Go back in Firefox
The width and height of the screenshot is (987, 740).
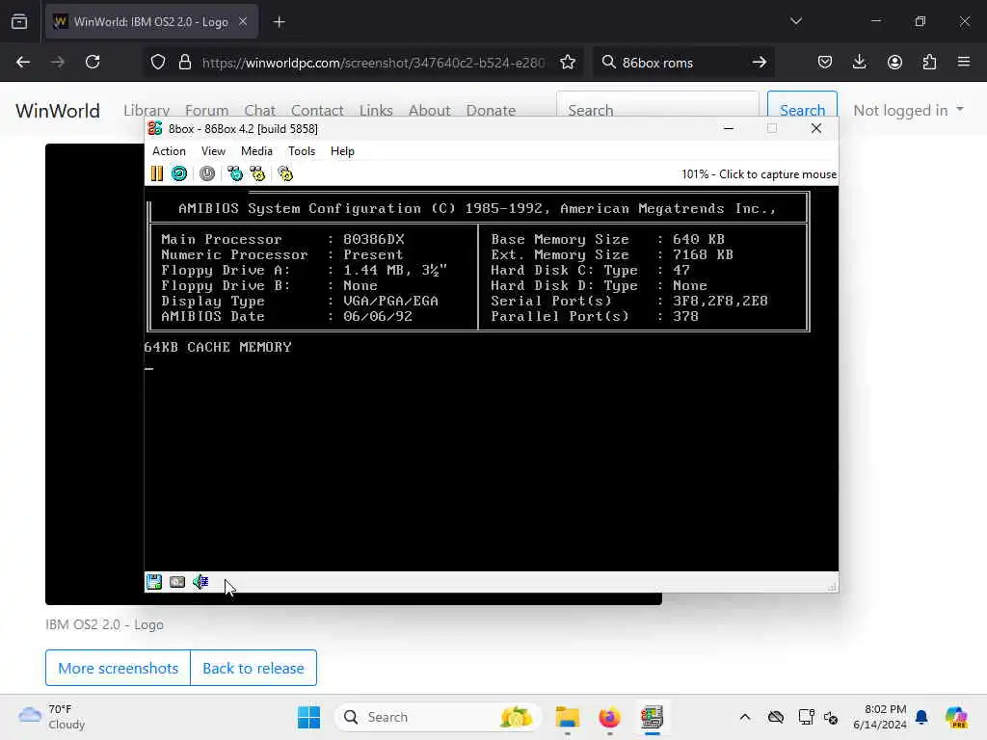(x=23, y=63)
